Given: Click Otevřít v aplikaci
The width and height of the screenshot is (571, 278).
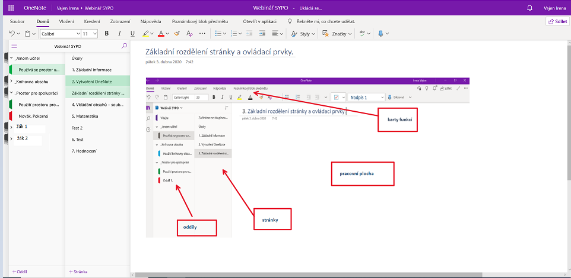Looking at the screenshot, I should (261, 21).
